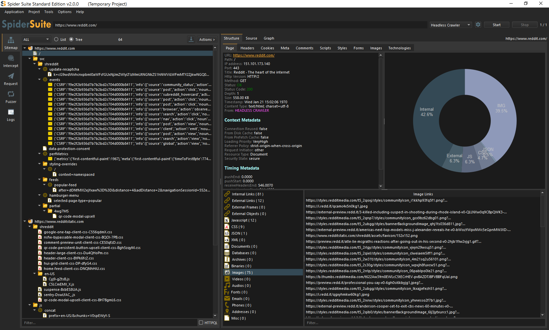Switch to the Source tab
The width and height of the screenshot is (549, 330).
click(251, 38)
